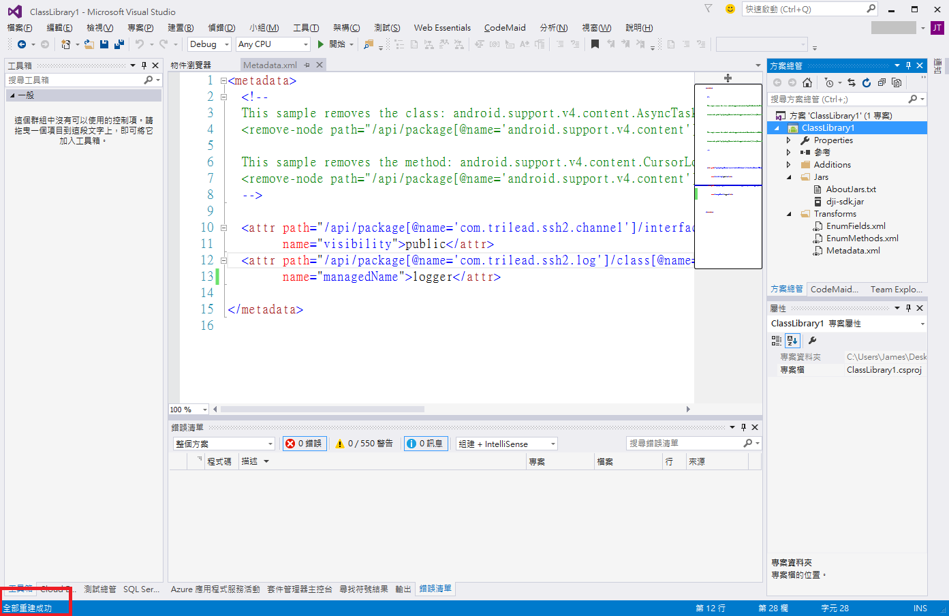Click the Undo arrow icon
949x616 pixels.
[x=139, y=44]
